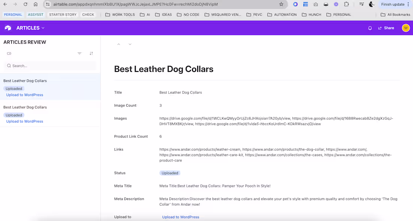Open the browser extensions puzzle icon
The height and width of the screenshot is (221, 413).
[347, 4]
